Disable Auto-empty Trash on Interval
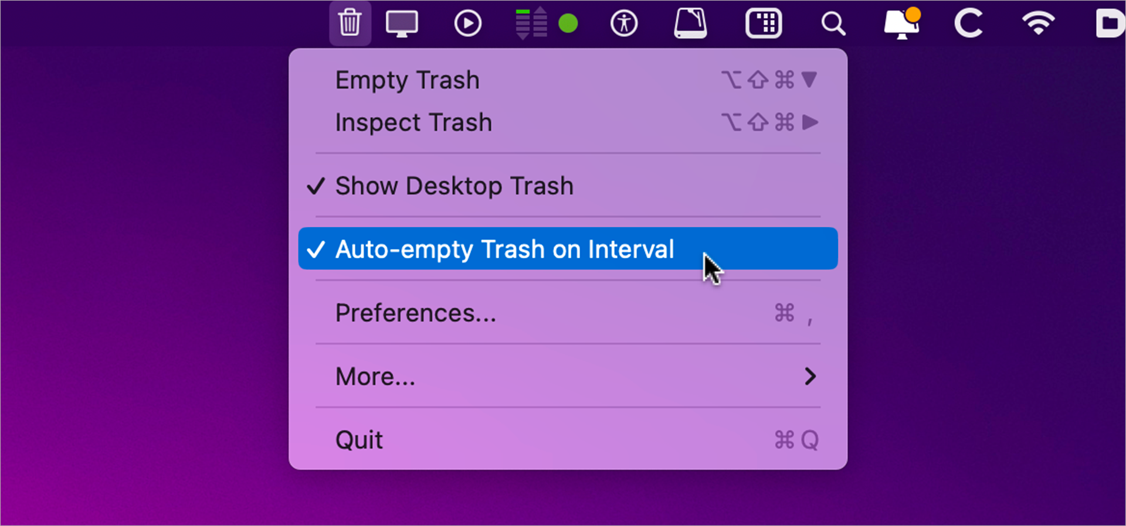Viewport: 1126px width, 526px height. click(x=568, y=249)
